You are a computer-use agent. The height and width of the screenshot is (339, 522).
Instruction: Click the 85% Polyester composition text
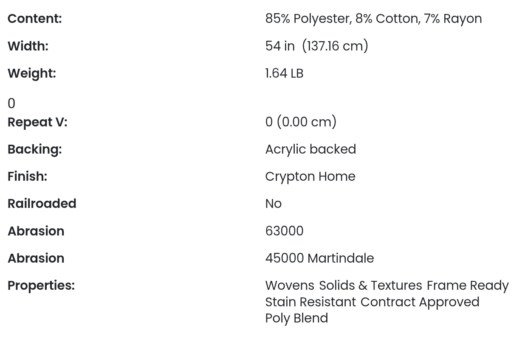click(308, 19)
